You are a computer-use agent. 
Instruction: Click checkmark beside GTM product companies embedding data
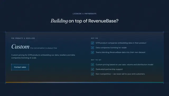92,43
